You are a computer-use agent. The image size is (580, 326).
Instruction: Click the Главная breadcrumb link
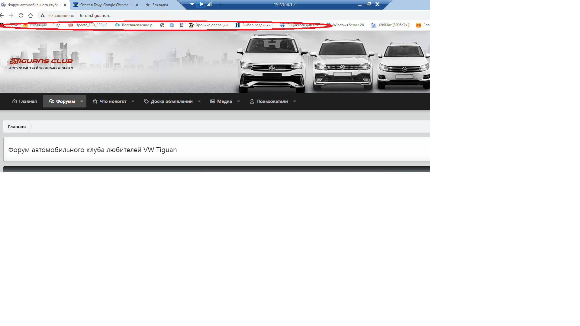[17, 127]
